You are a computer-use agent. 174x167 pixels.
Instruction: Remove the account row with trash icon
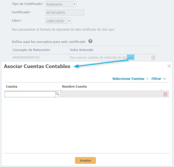pos(165,94)
